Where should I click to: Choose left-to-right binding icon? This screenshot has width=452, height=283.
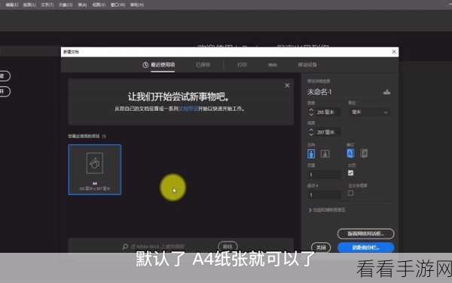[x=350, y=153]
